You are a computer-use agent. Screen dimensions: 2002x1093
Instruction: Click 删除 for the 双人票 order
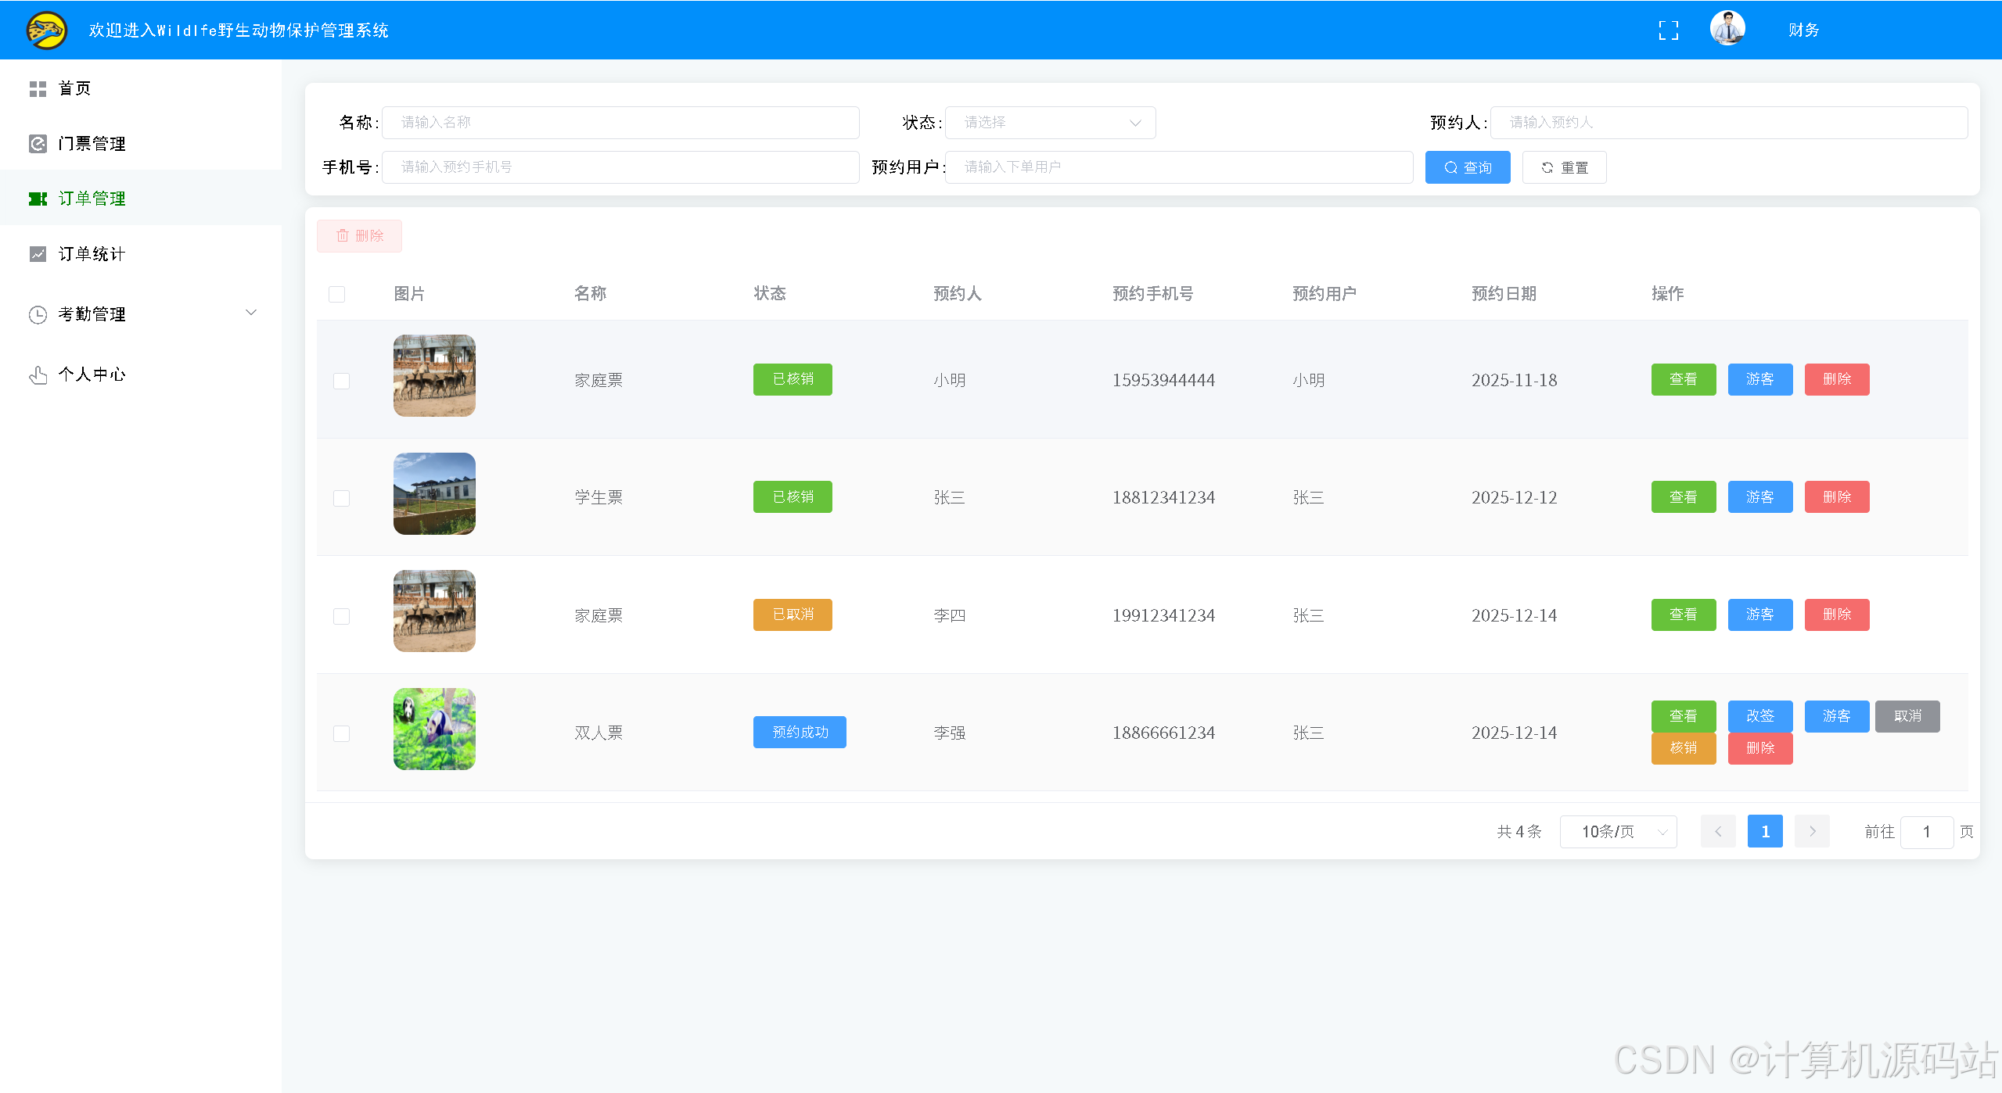click(x=1759, y=748)
